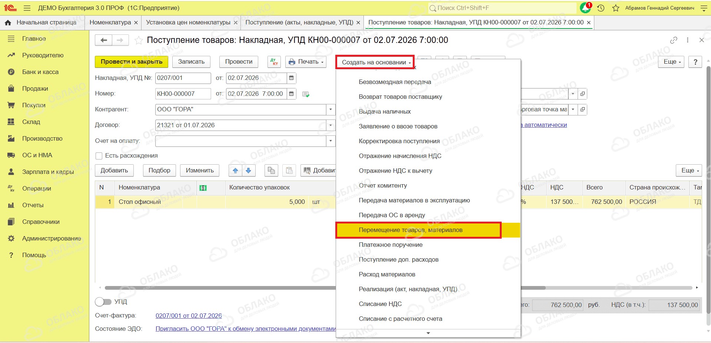This screenshot has width=711, height=343.
Task: Select Возврат товаров поставщику
Action: click(428, 97)
